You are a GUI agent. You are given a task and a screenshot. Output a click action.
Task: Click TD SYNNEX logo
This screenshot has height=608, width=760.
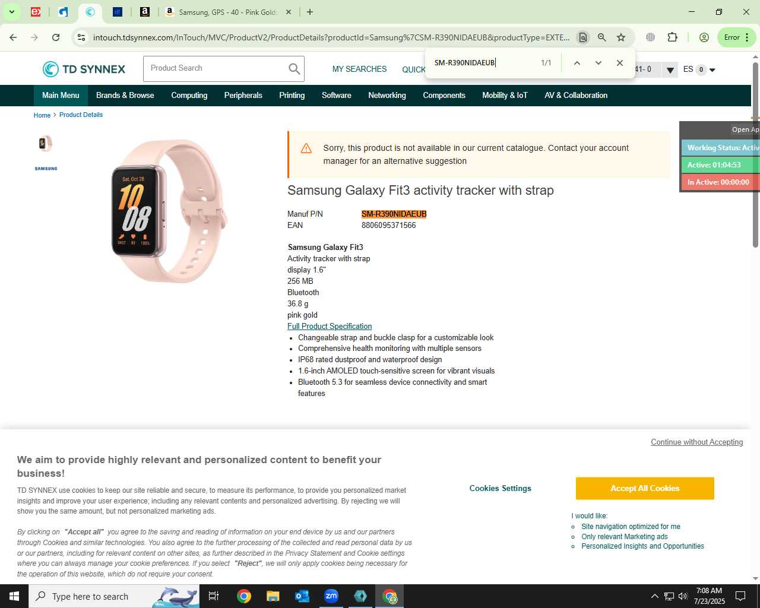[84, 69]
